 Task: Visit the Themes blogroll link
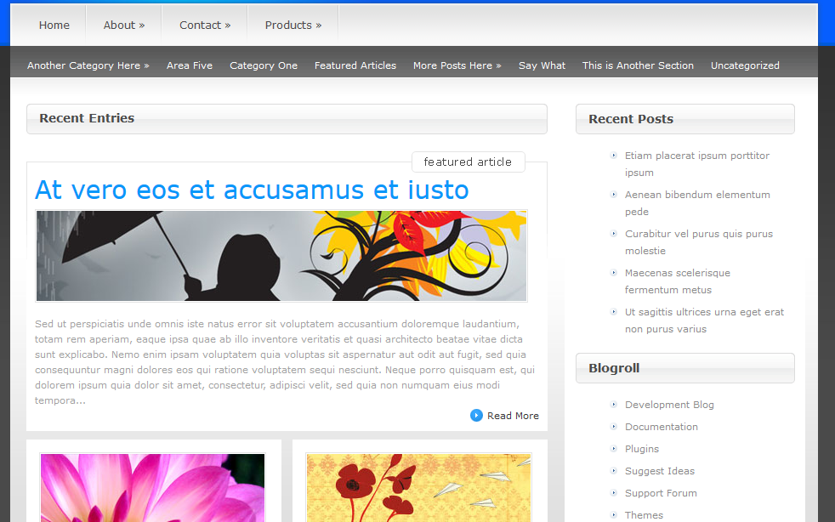(644, 515)
